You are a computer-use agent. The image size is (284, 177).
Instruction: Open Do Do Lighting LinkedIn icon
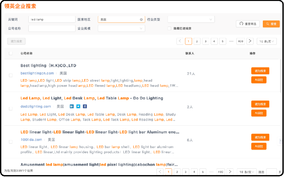[72, 106]
